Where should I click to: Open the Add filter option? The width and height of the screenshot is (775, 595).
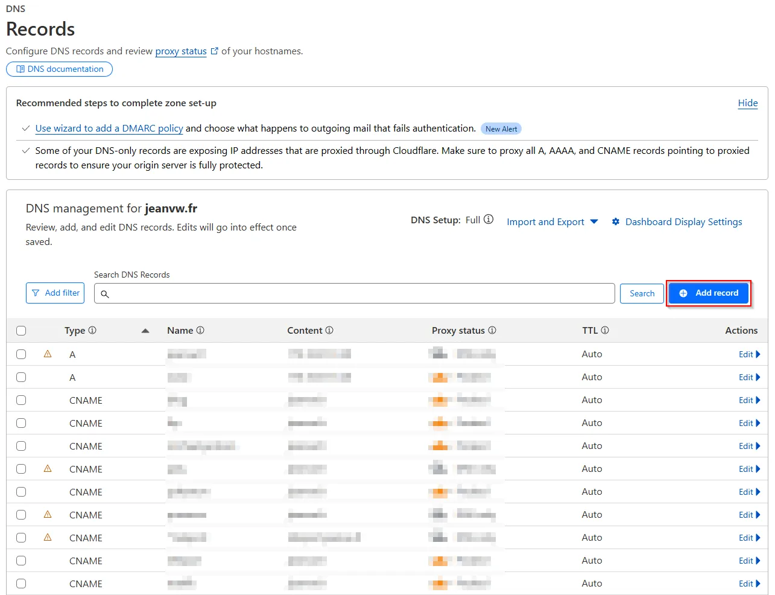coord(55,293)
